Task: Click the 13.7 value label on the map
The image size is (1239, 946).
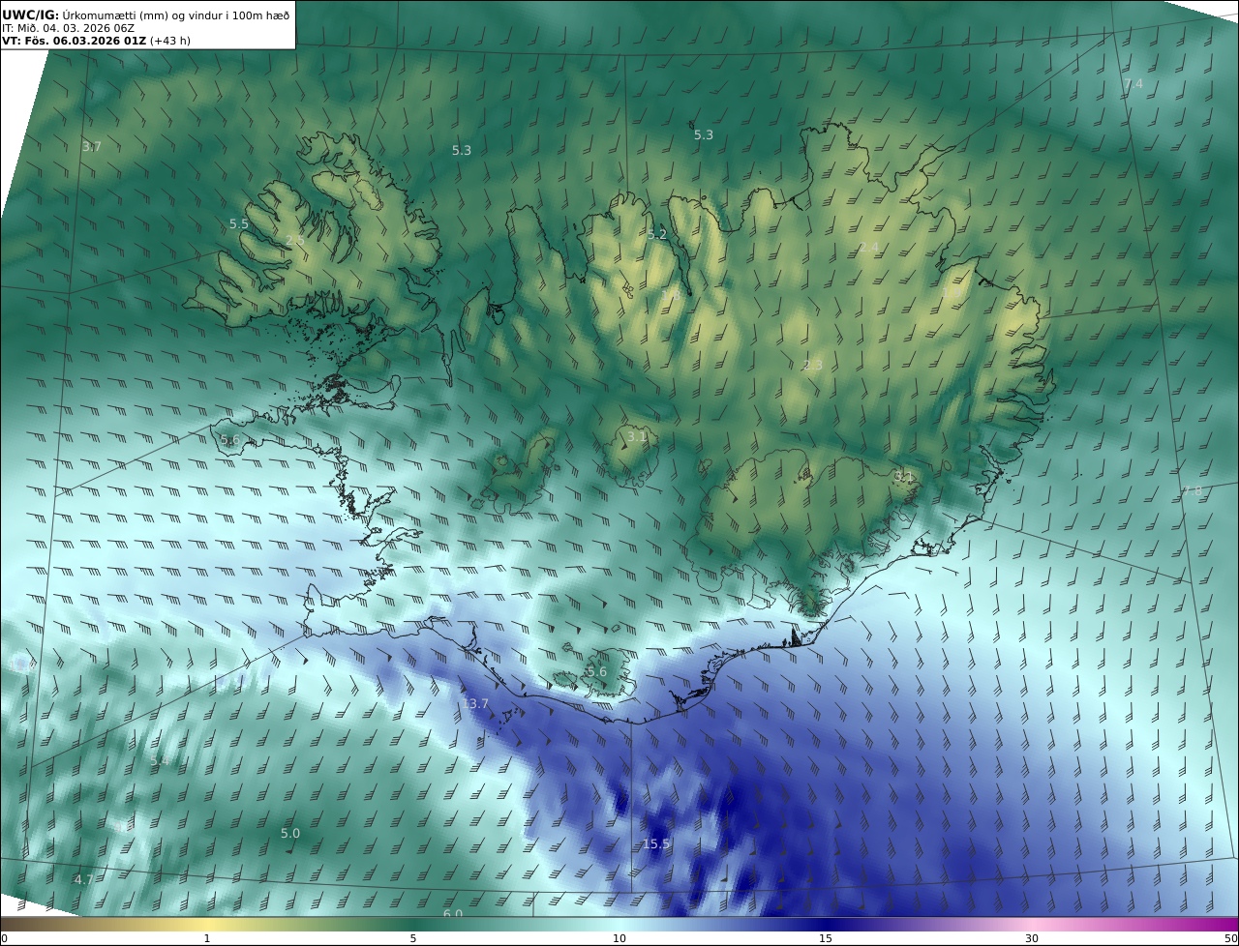Action: pos(475,704)
